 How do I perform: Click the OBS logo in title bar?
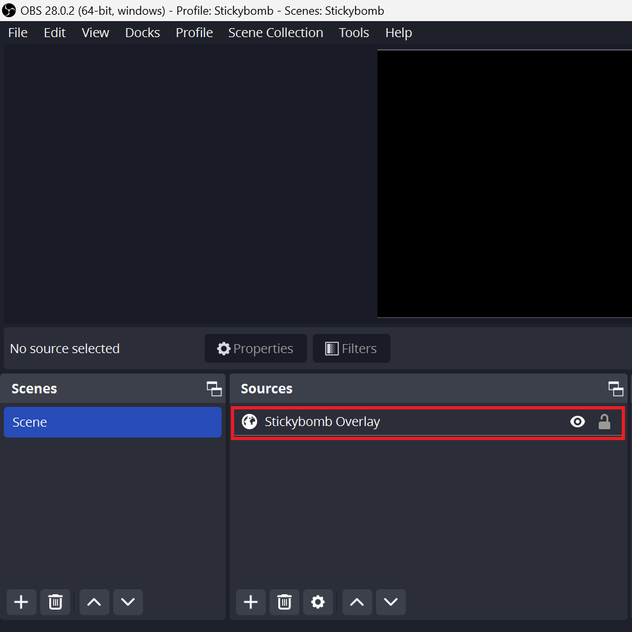click(x=9, y=10)
